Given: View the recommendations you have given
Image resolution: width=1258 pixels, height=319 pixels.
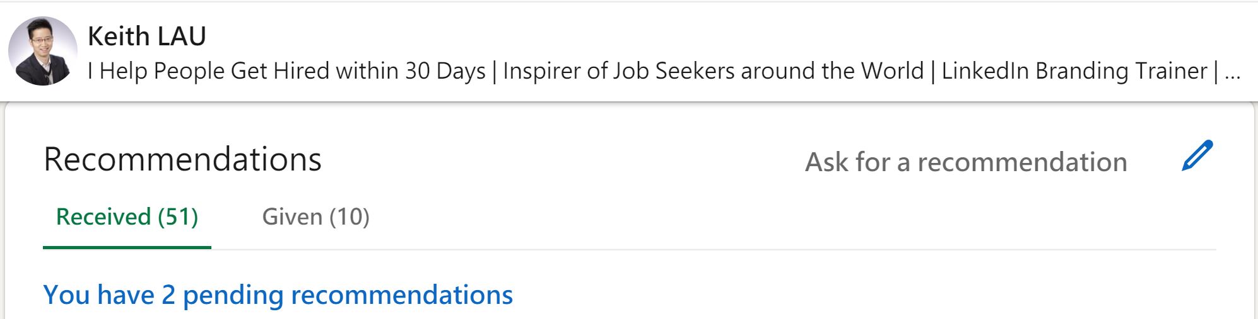Looking at the screenshot, I should click(315, 217).
